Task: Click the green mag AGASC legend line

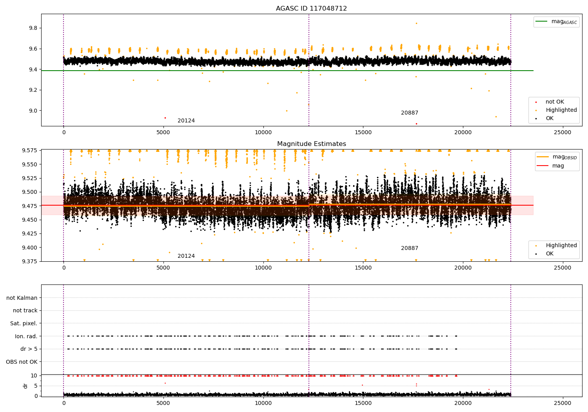Action: tap(542, 22)
